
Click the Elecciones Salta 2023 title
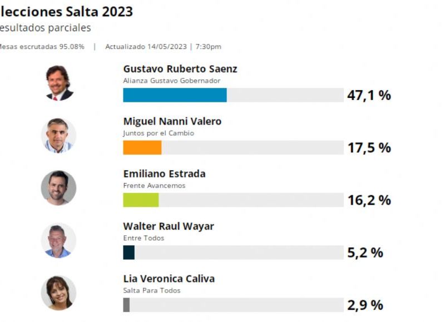coord(66,12)
